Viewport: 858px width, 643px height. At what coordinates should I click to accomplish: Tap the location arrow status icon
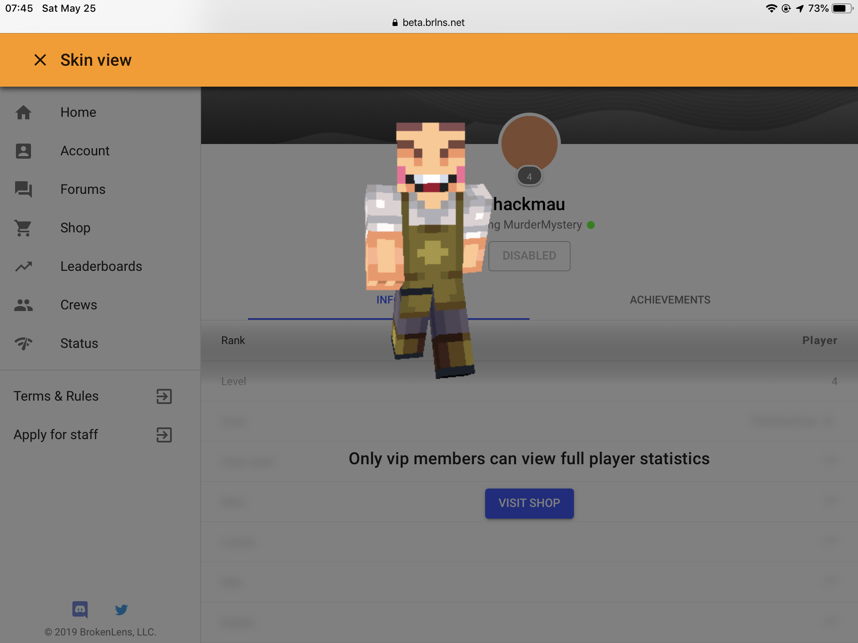pyautogui.click(x=800, y=8)
